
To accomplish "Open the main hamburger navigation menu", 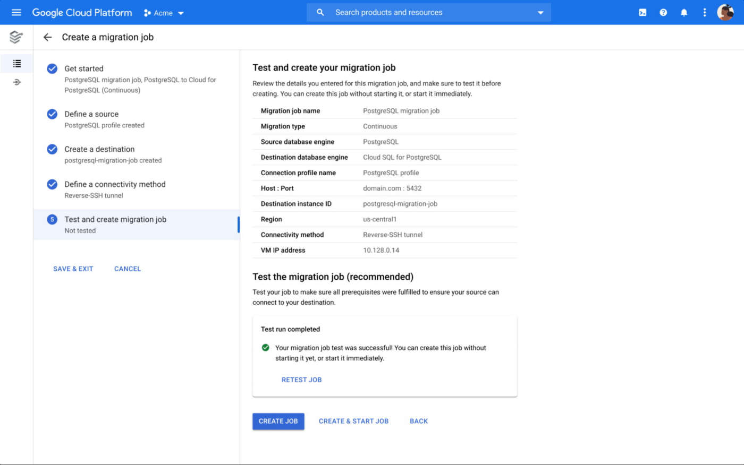I will [x=16, y=12].
